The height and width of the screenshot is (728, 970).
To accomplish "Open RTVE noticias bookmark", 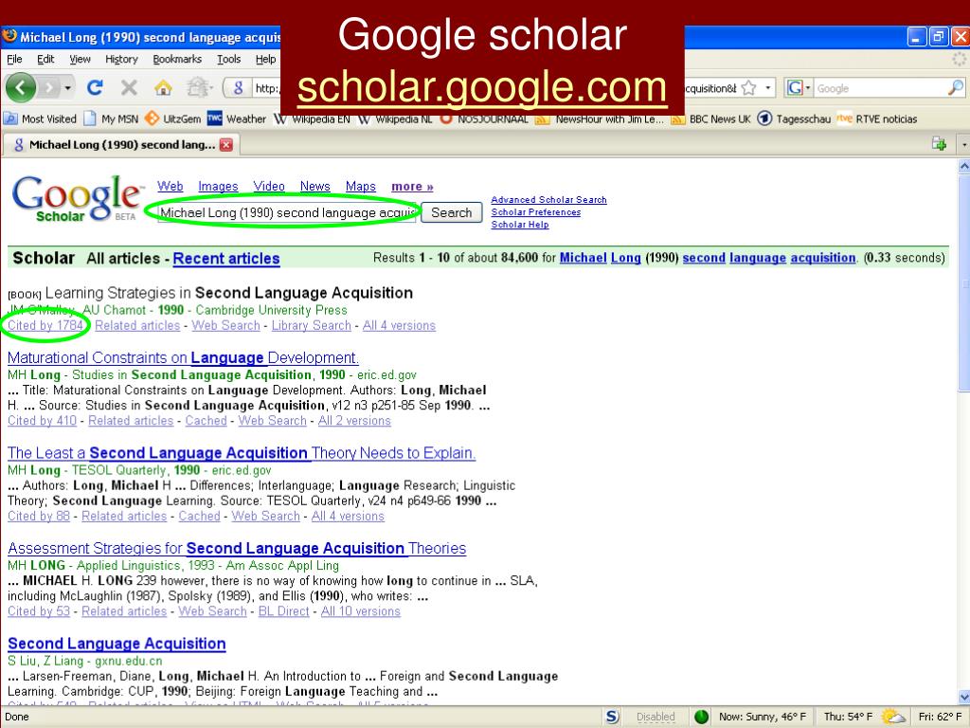I will click(877, 118).
